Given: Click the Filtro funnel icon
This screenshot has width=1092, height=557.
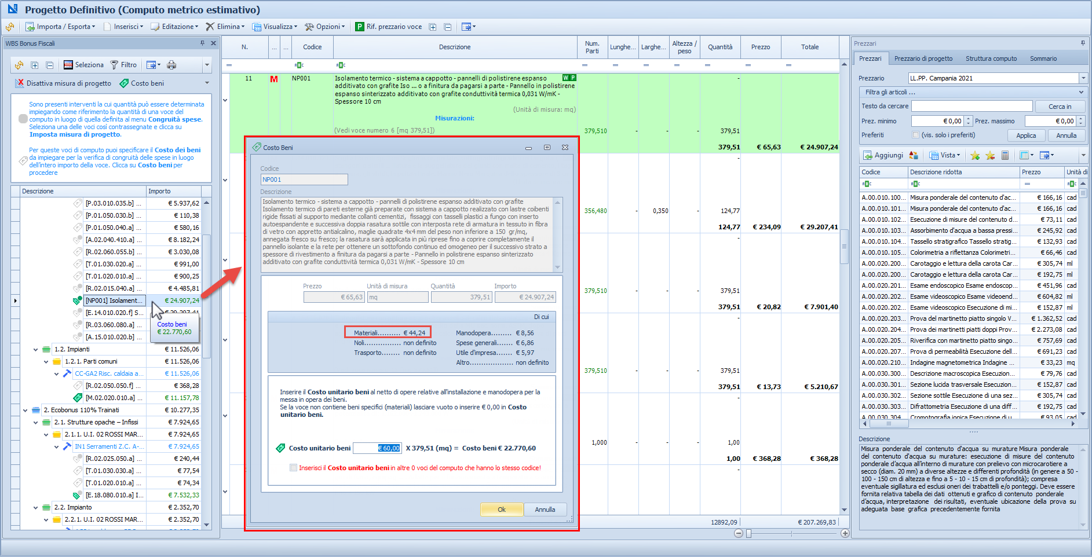Looking at the screenshot, I should [x=115, y=65].
